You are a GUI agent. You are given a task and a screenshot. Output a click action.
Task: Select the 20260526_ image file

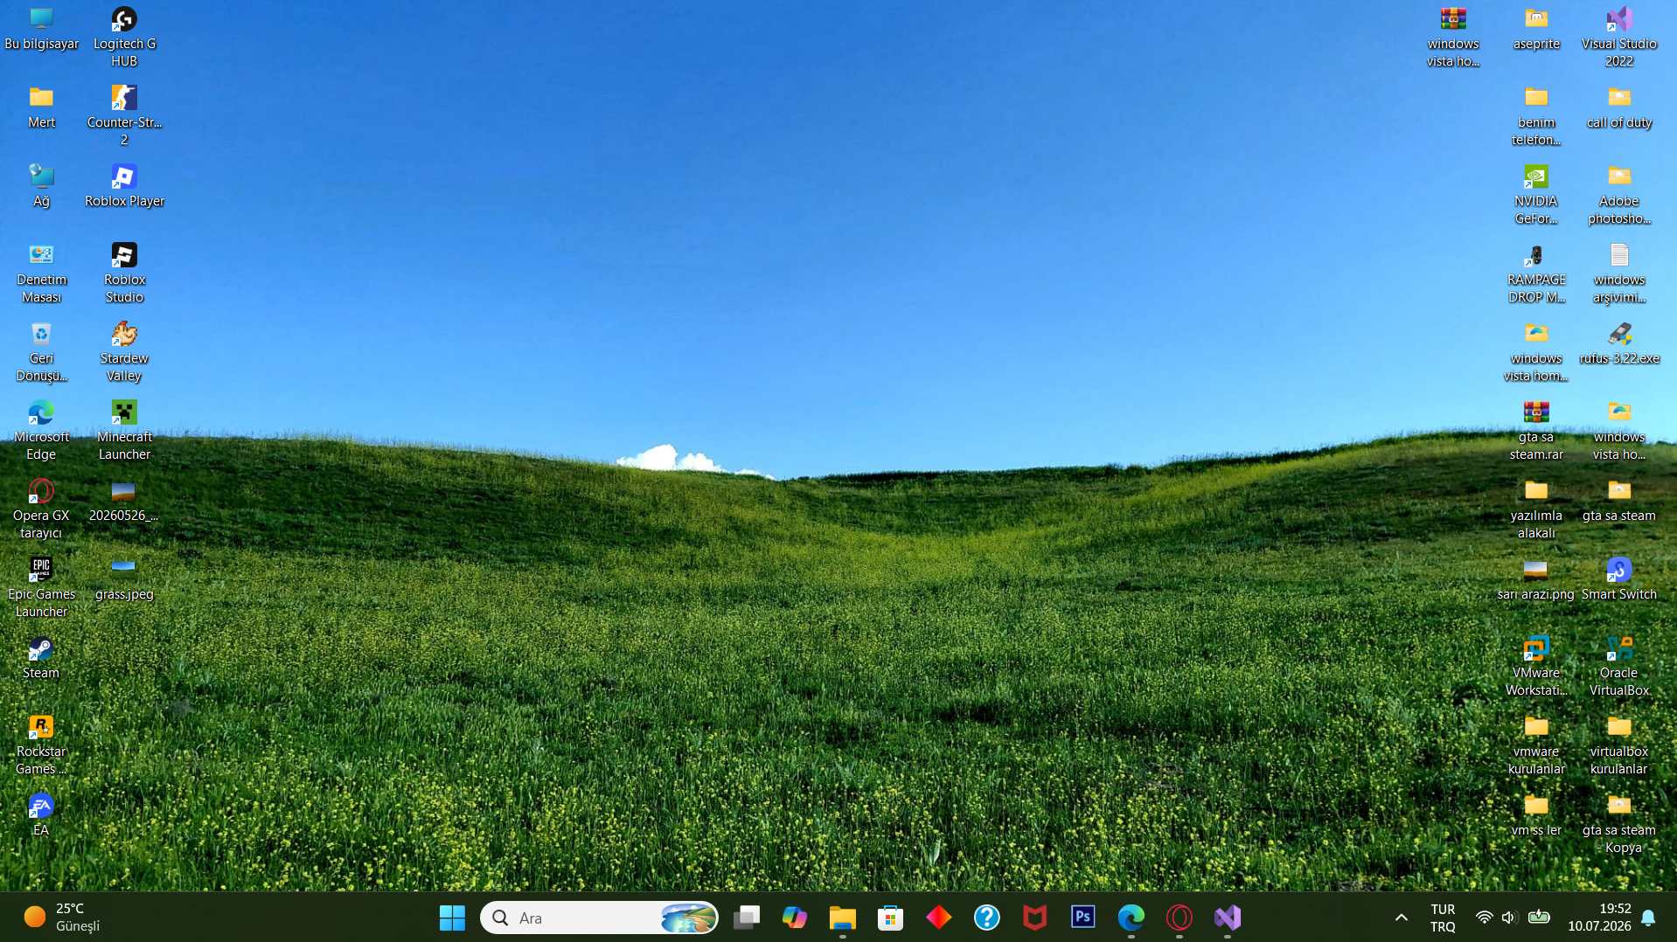[x=124, y=502]
